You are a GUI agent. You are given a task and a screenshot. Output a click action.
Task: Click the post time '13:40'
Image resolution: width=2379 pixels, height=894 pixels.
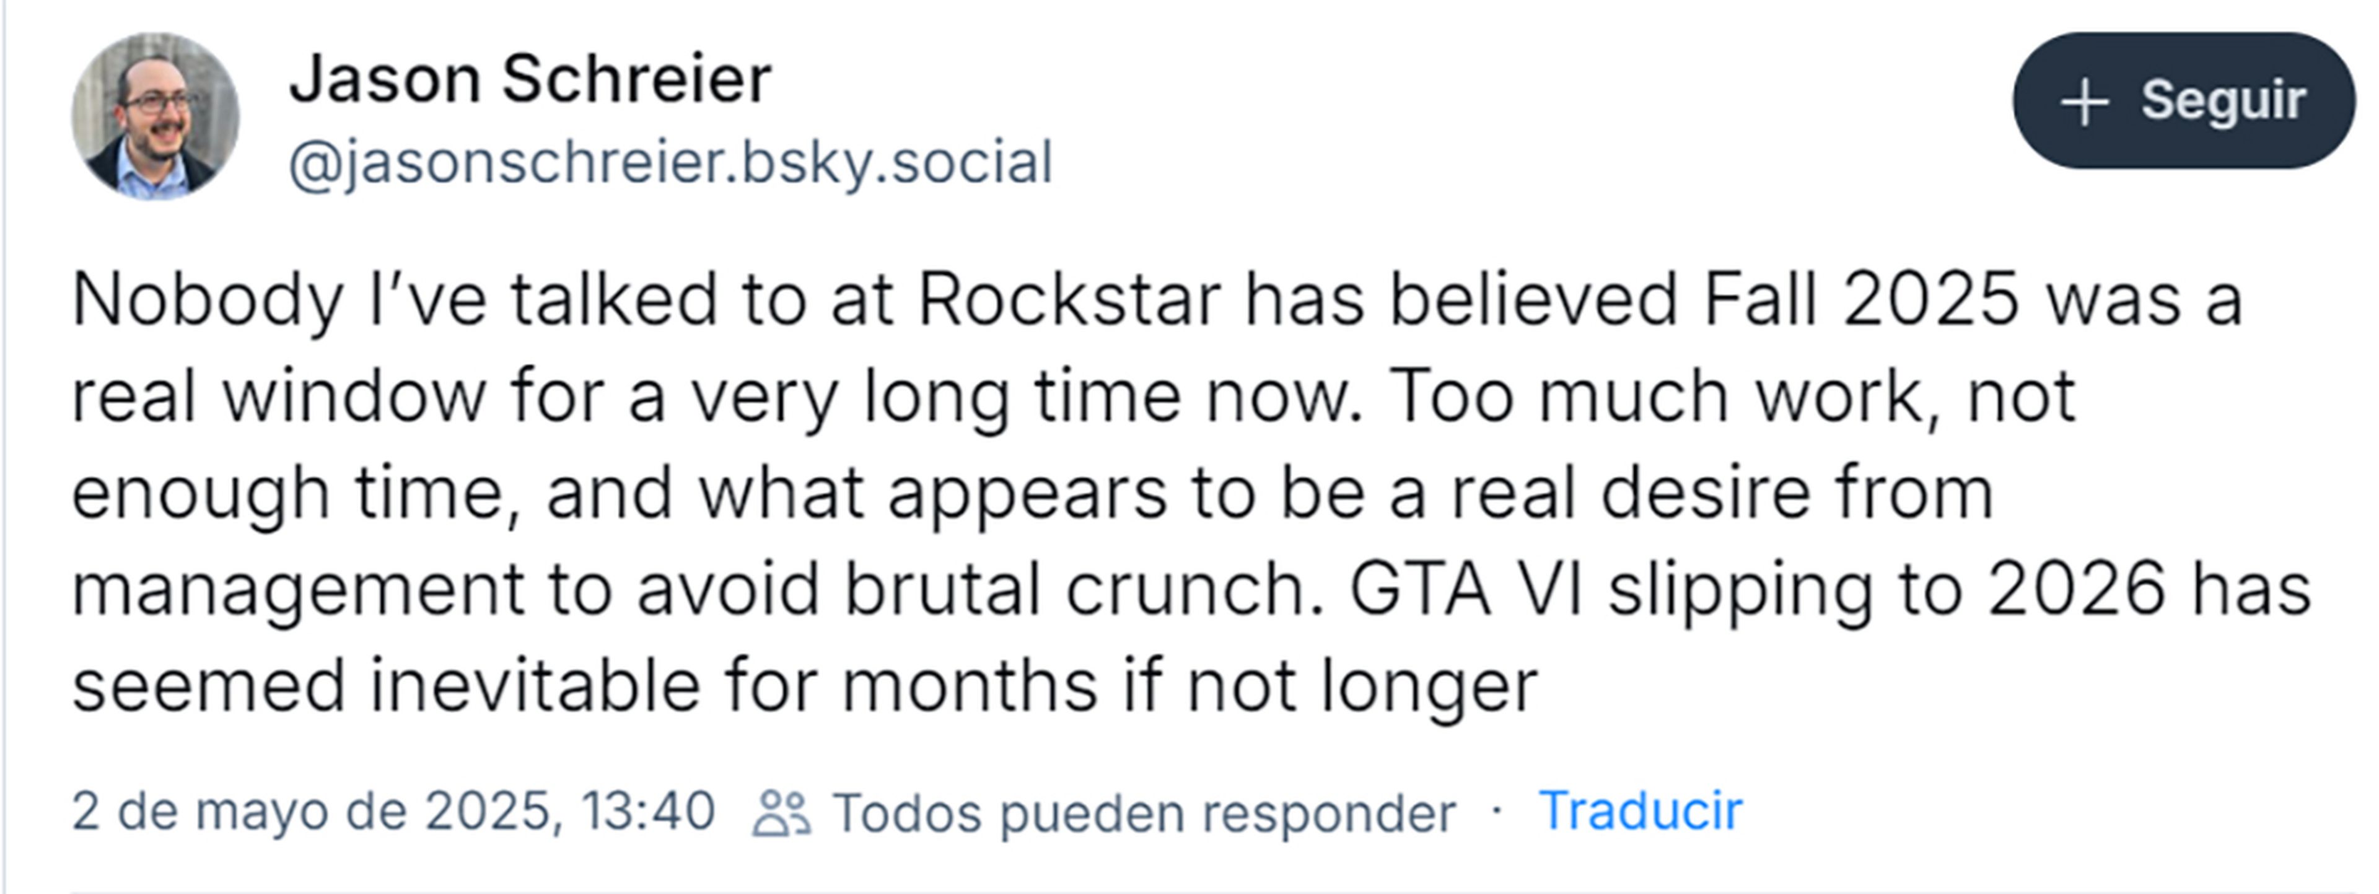[x=649, y=812]
